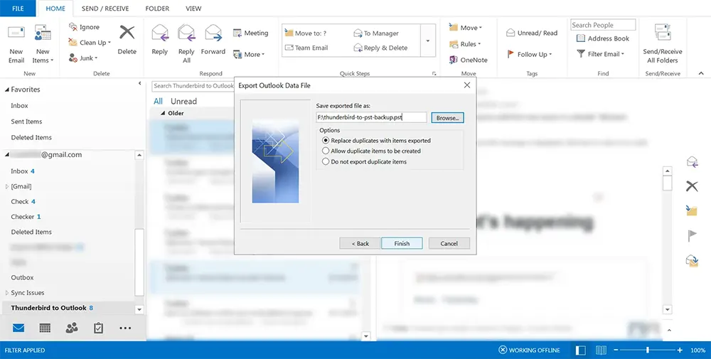This screenshot has width=711, height=359.
Task: Click the OneNote button
Action: (469, 60)
